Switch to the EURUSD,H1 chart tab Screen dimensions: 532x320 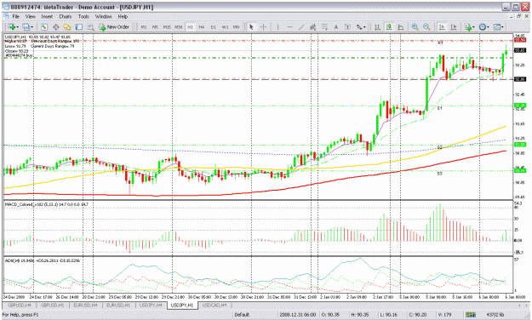tap(118, 305)
